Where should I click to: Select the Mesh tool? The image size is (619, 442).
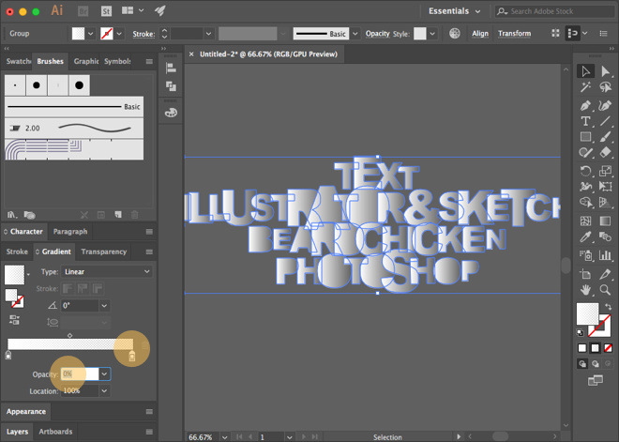click(585, 221)
